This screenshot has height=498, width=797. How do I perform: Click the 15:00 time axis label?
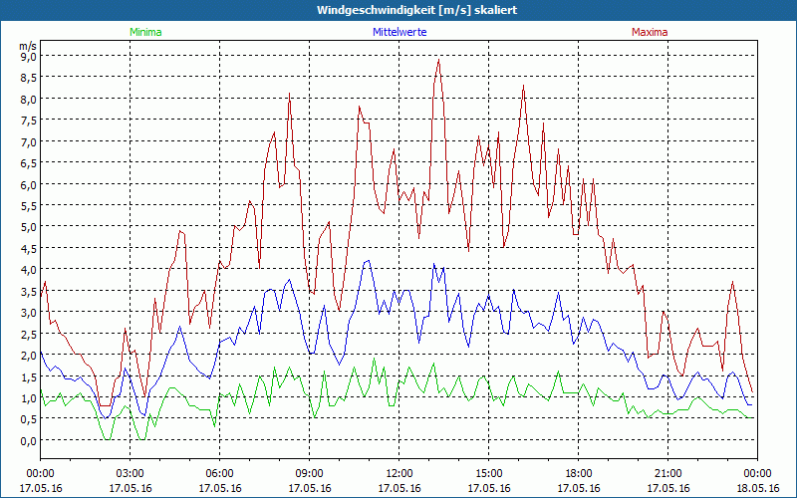click(x=488, y=474)
